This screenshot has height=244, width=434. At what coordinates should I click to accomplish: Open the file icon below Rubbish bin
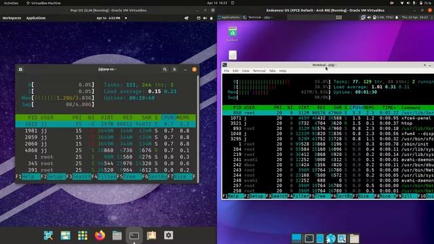[x=233, y=55]
